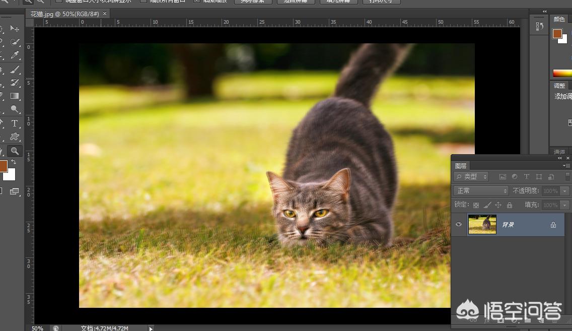The width and height of the screenshot is (572, 331).
Task: Click the foreground color swatch in 颜色 panel
Action: [x=557, y=34]
